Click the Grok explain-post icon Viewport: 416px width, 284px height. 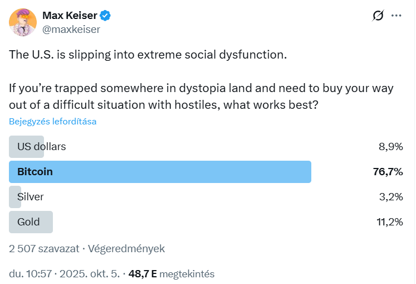click(378, 16)
